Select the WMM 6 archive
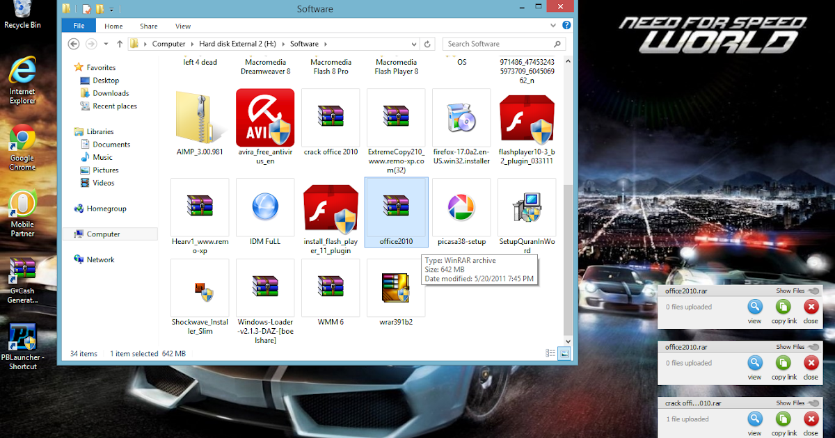835x438 pixels. (x=331, y=293)
